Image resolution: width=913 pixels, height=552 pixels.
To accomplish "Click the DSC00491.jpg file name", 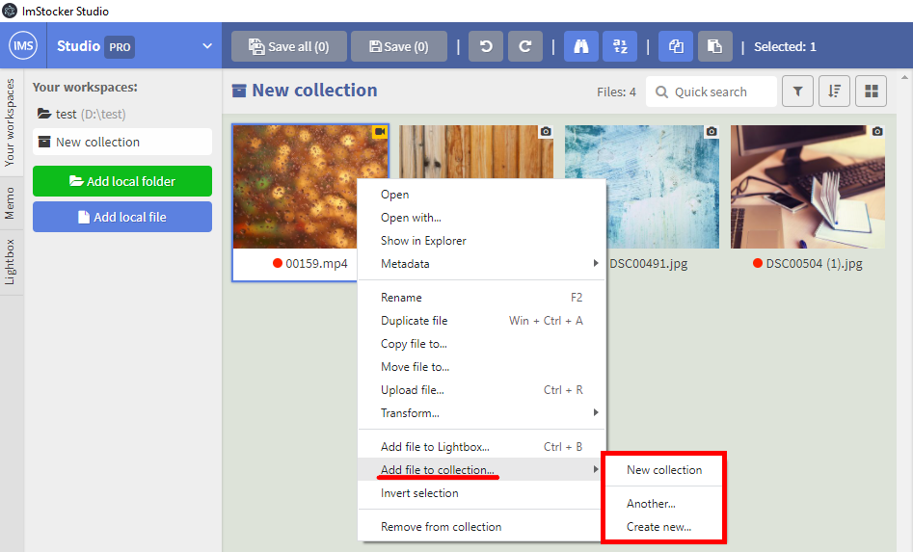I will tap(648, 264).
